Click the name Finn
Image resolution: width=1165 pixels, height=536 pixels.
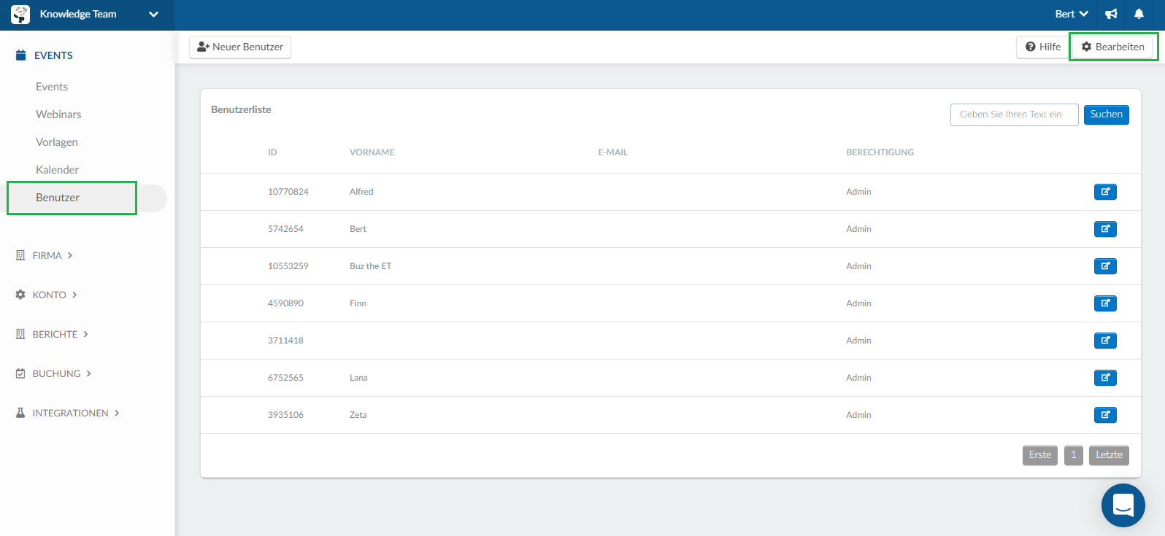tap(358, 303)
